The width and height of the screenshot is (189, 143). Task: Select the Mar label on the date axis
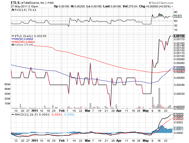tap(87, 110)
